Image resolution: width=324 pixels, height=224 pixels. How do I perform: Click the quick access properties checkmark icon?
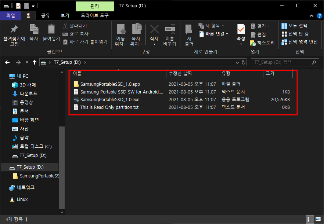[x=18, y=6]
